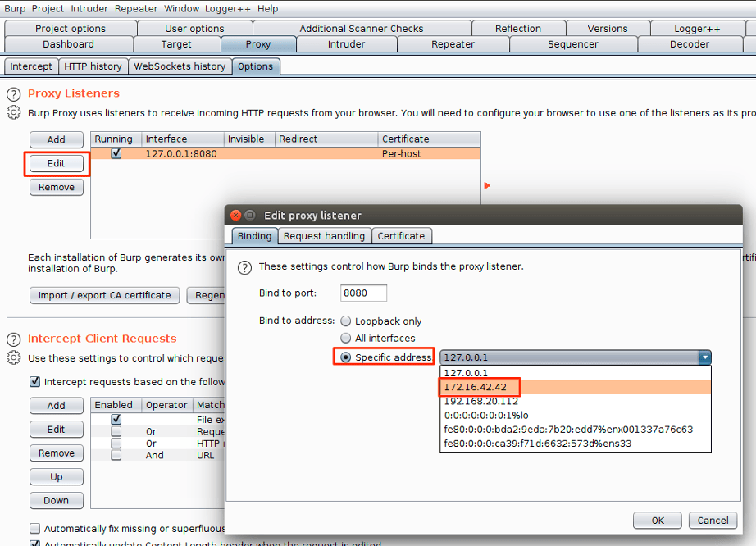
Task: Open the gear settings under Intercept Client Requests
Action: [x=13, y=357]
